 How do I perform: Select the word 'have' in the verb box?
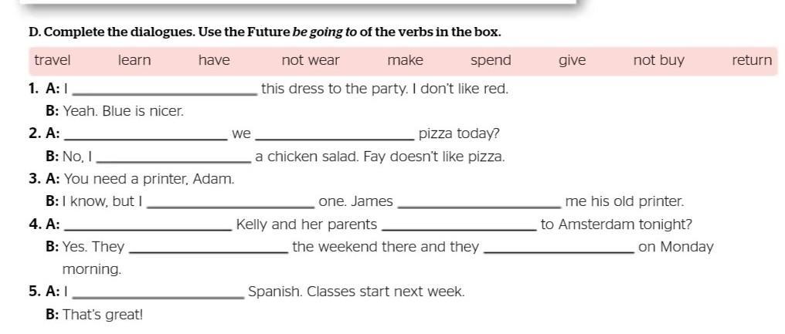[214, 60]
